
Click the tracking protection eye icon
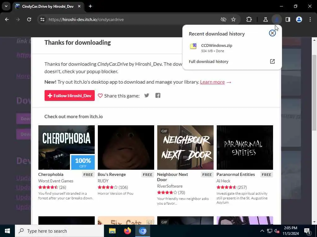point(224,19)
